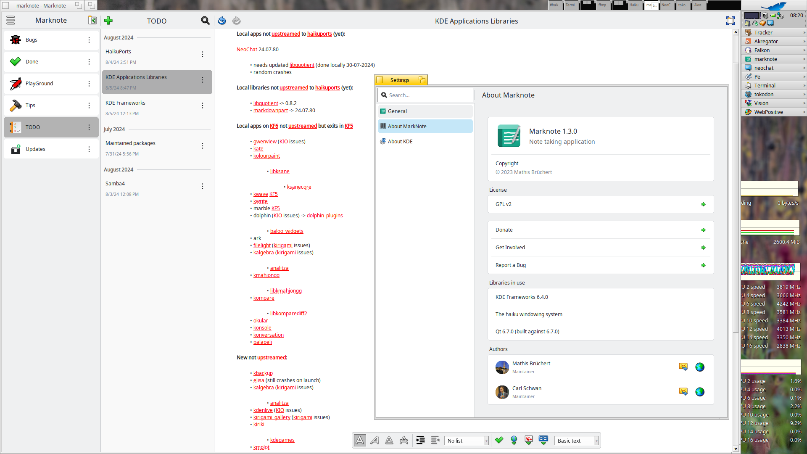Click the Donate row
Screen dimensions: 807x454
point(601,230)
